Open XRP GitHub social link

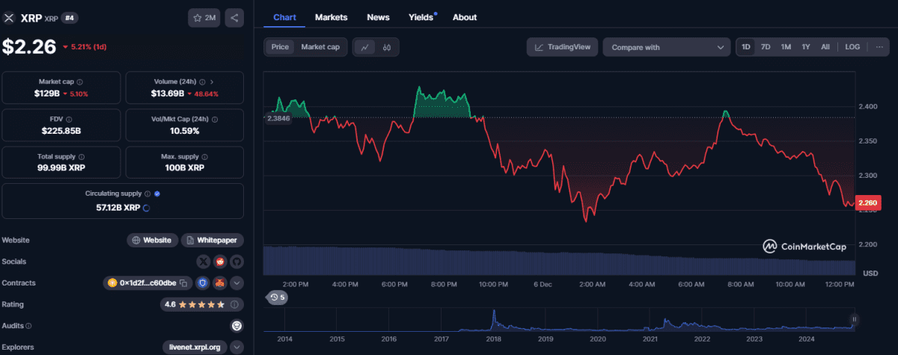coord(236,262)
